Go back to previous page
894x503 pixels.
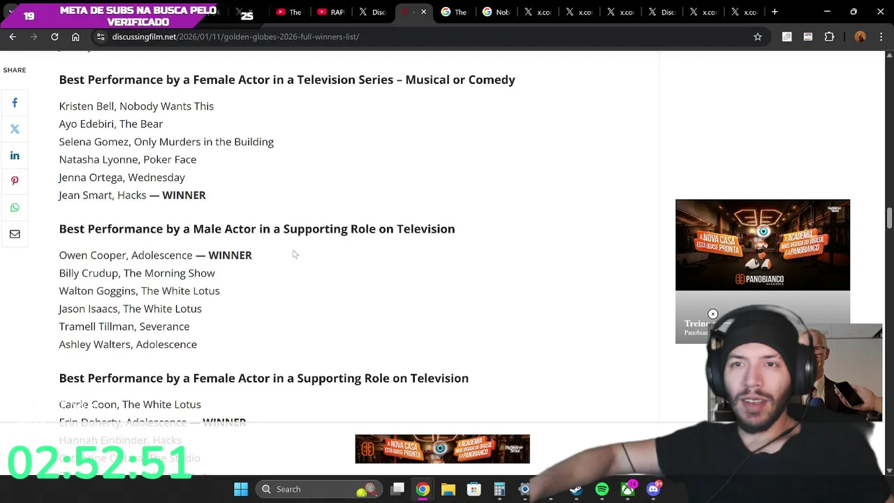pyautogui.click(x=13, y=36)
